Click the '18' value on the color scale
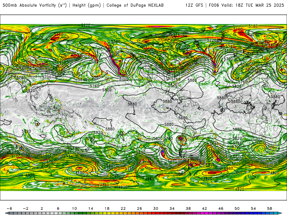The height and width of the screenshot is (215, 287). (107, 209)
